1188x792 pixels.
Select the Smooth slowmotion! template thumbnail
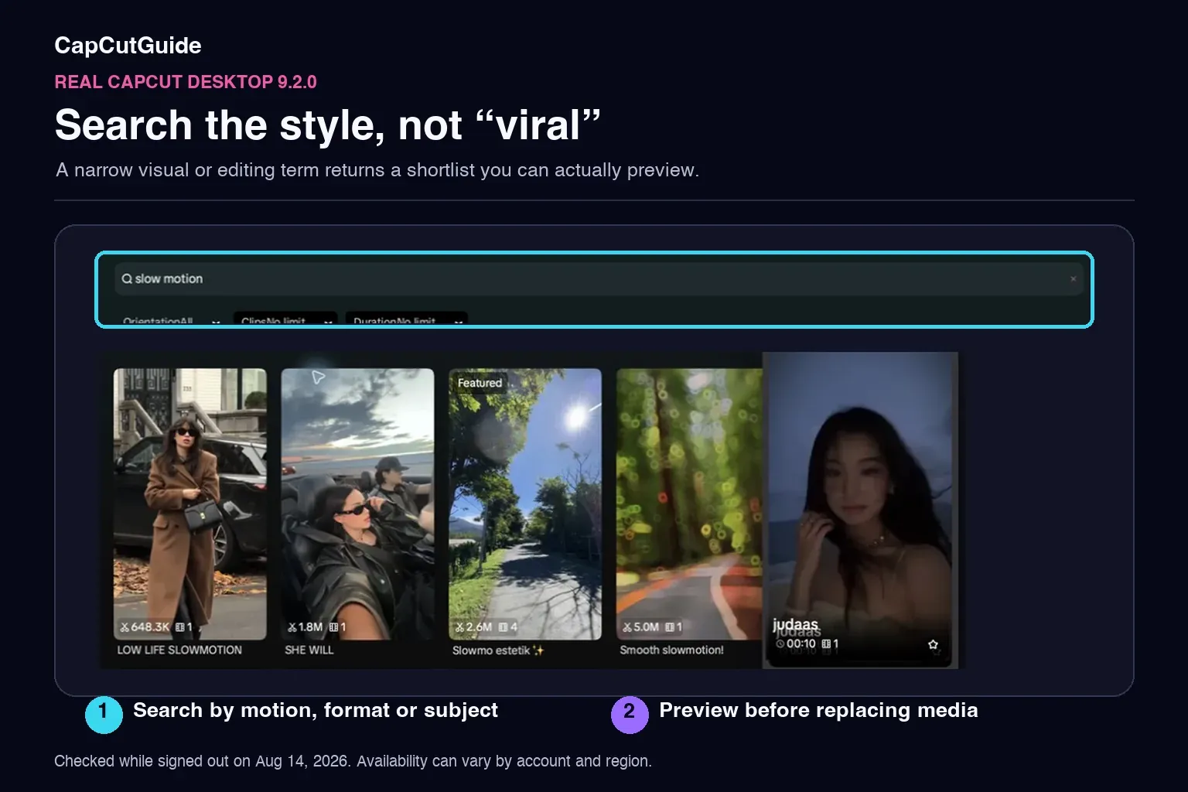pos(689,504)
